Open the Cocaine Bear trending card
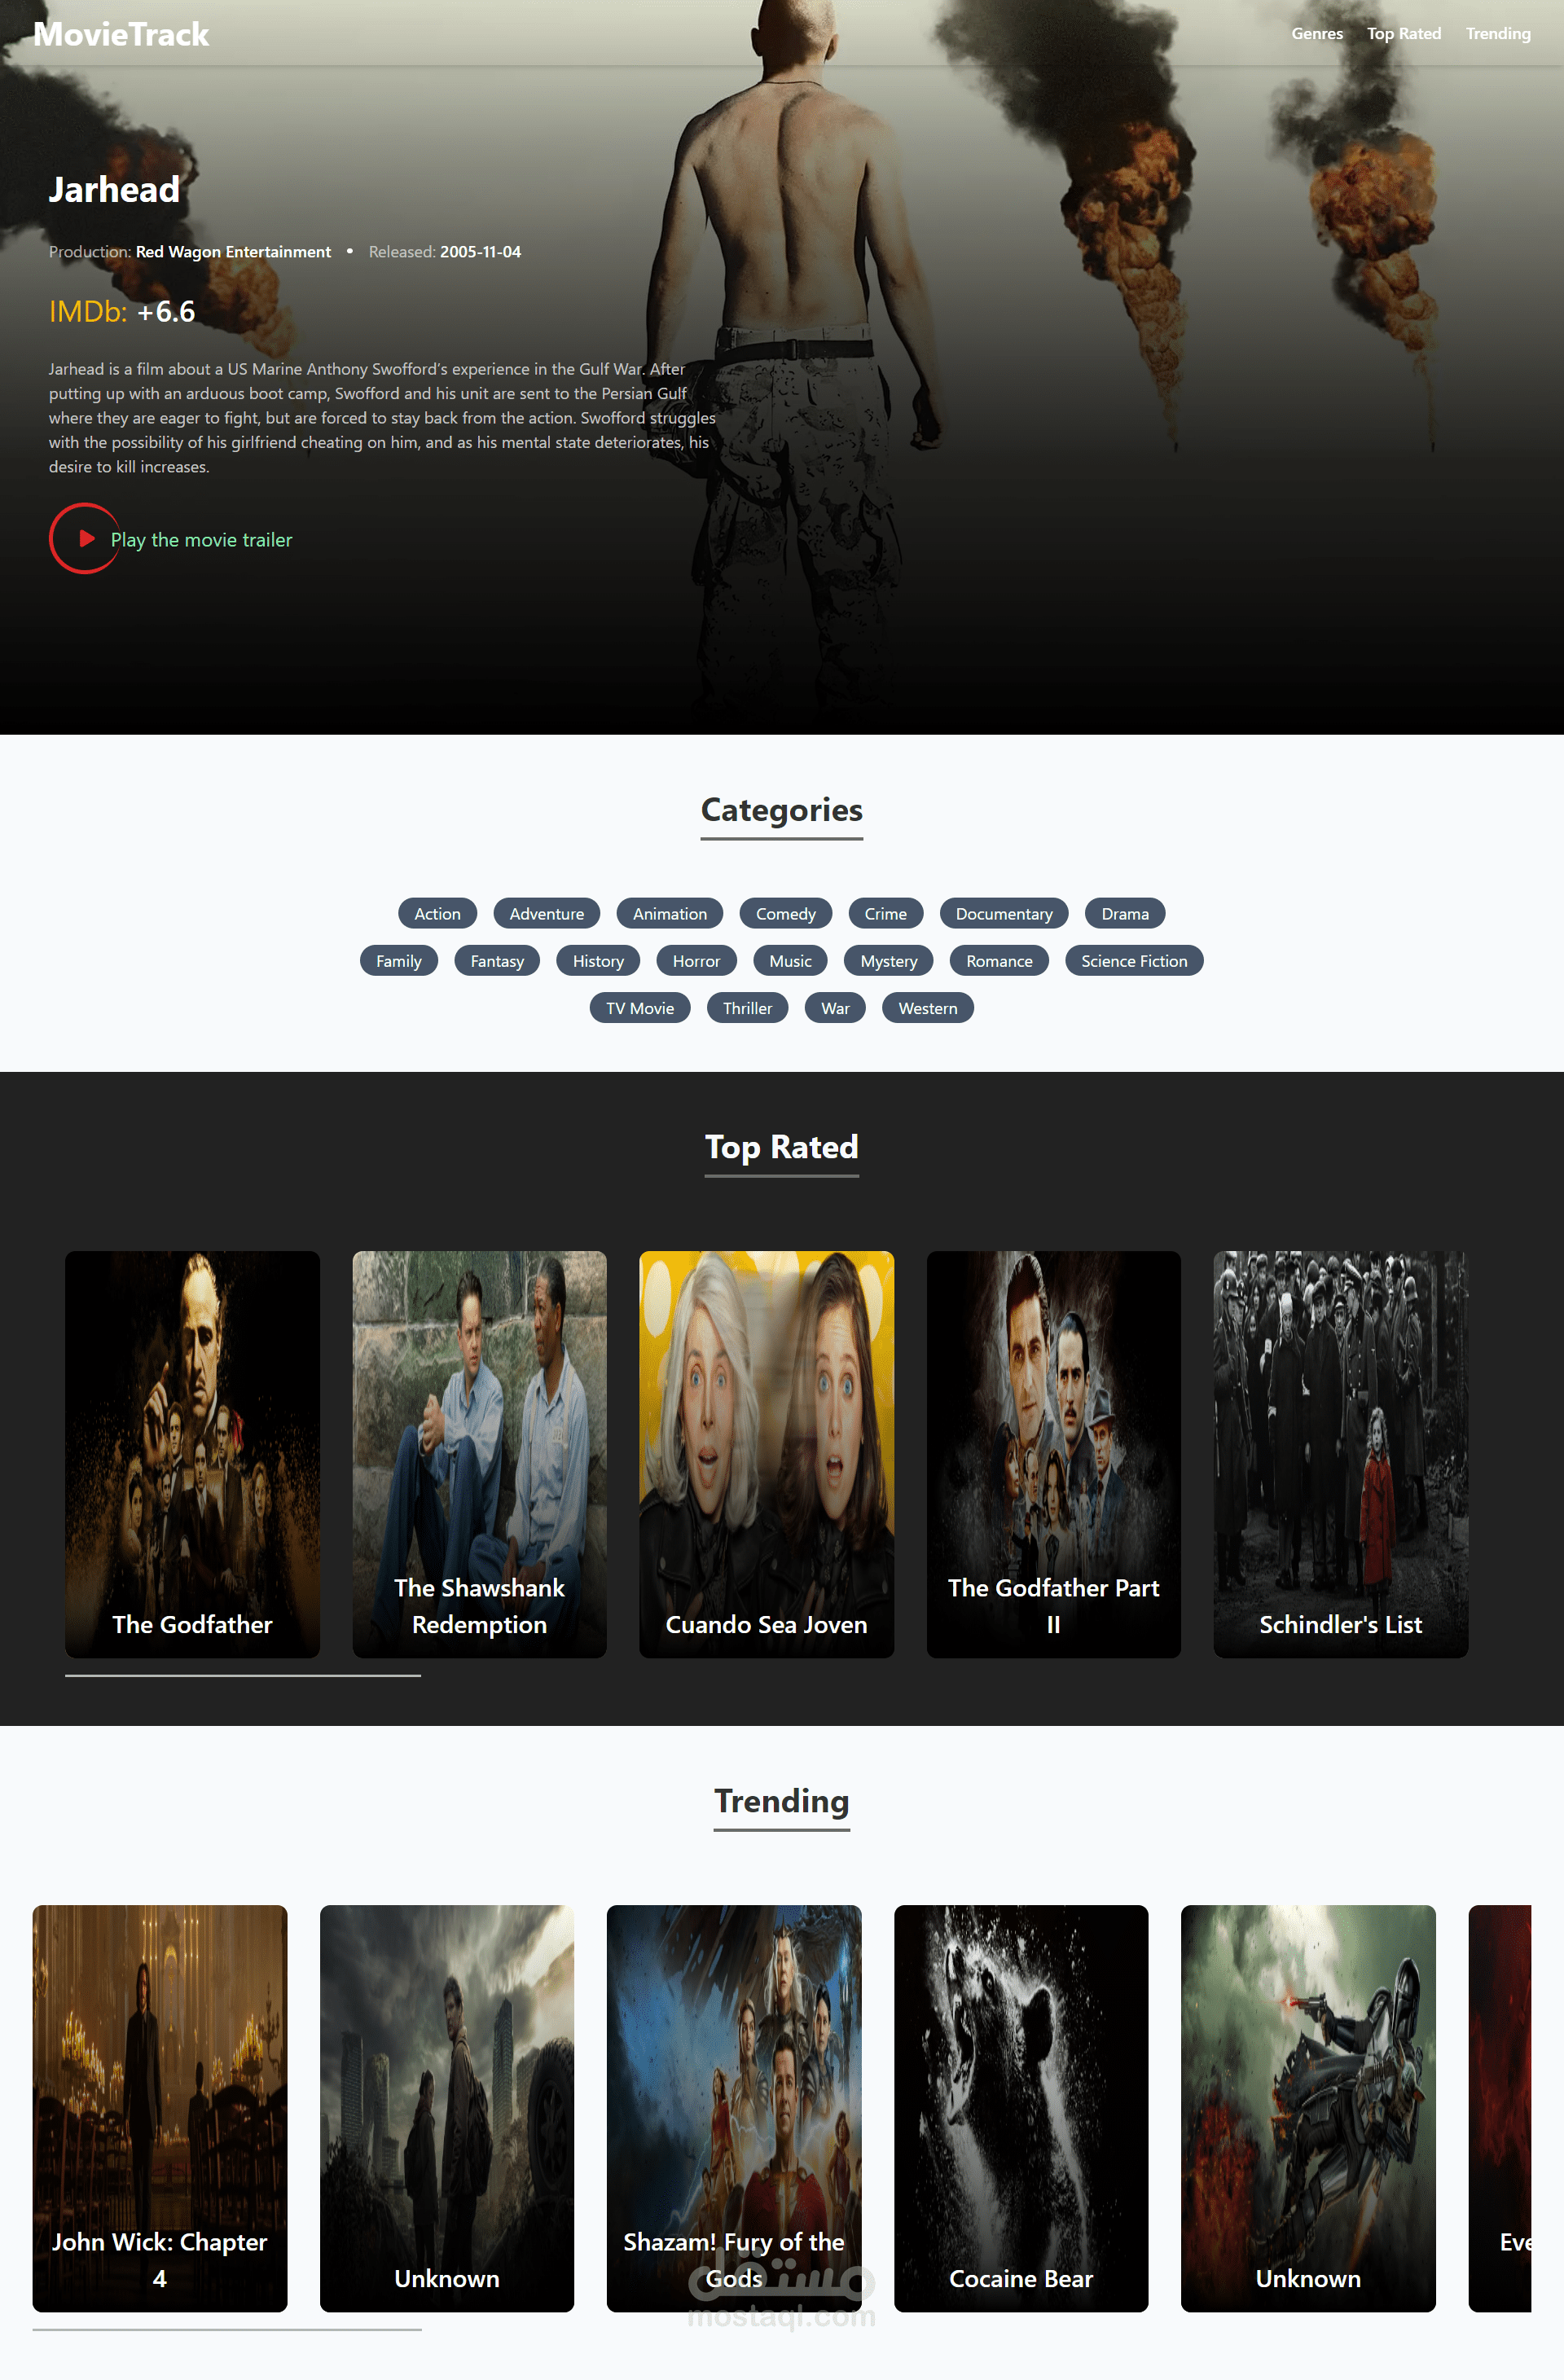 (1020, 2107)
